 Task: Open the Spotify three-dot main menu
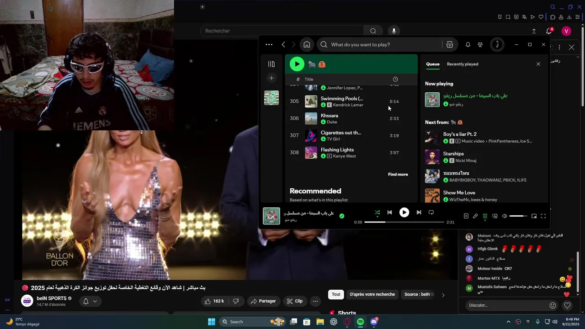(x=269, y=44)
